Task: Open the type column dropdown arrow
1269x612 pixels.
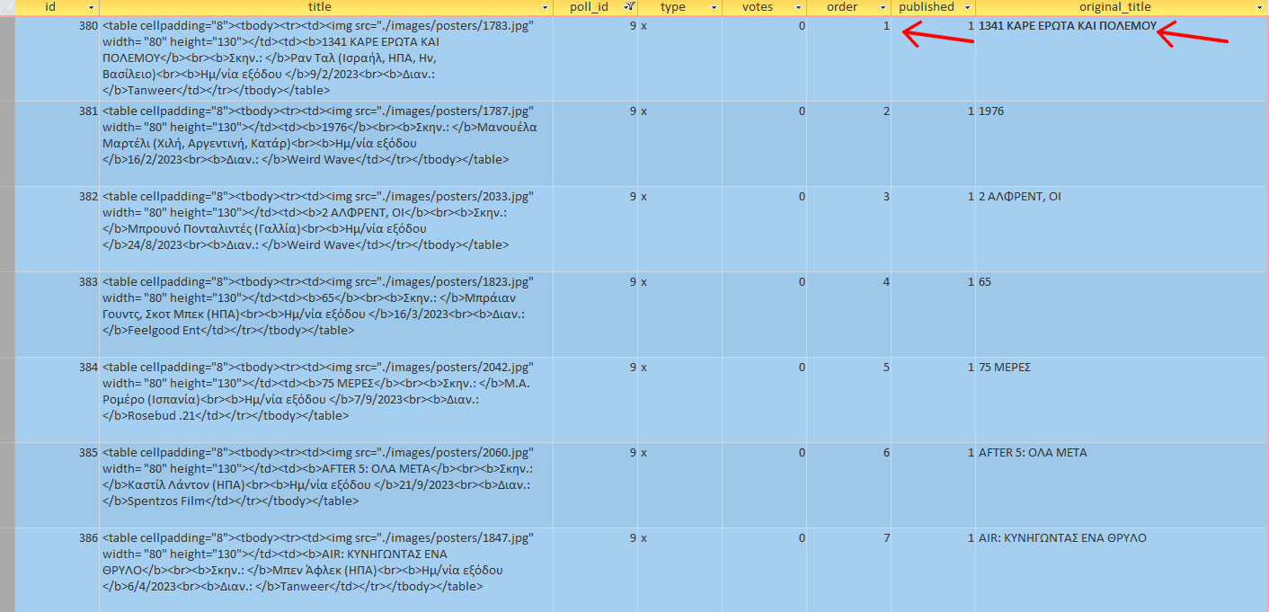Action: (x=714, y=7)
